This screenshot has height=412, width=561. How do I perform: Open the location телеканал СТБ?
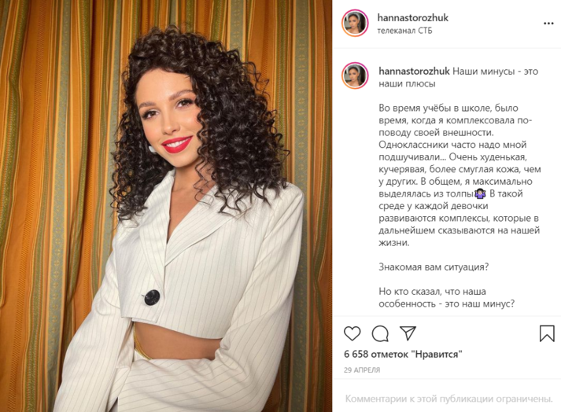tap(404, 31)
